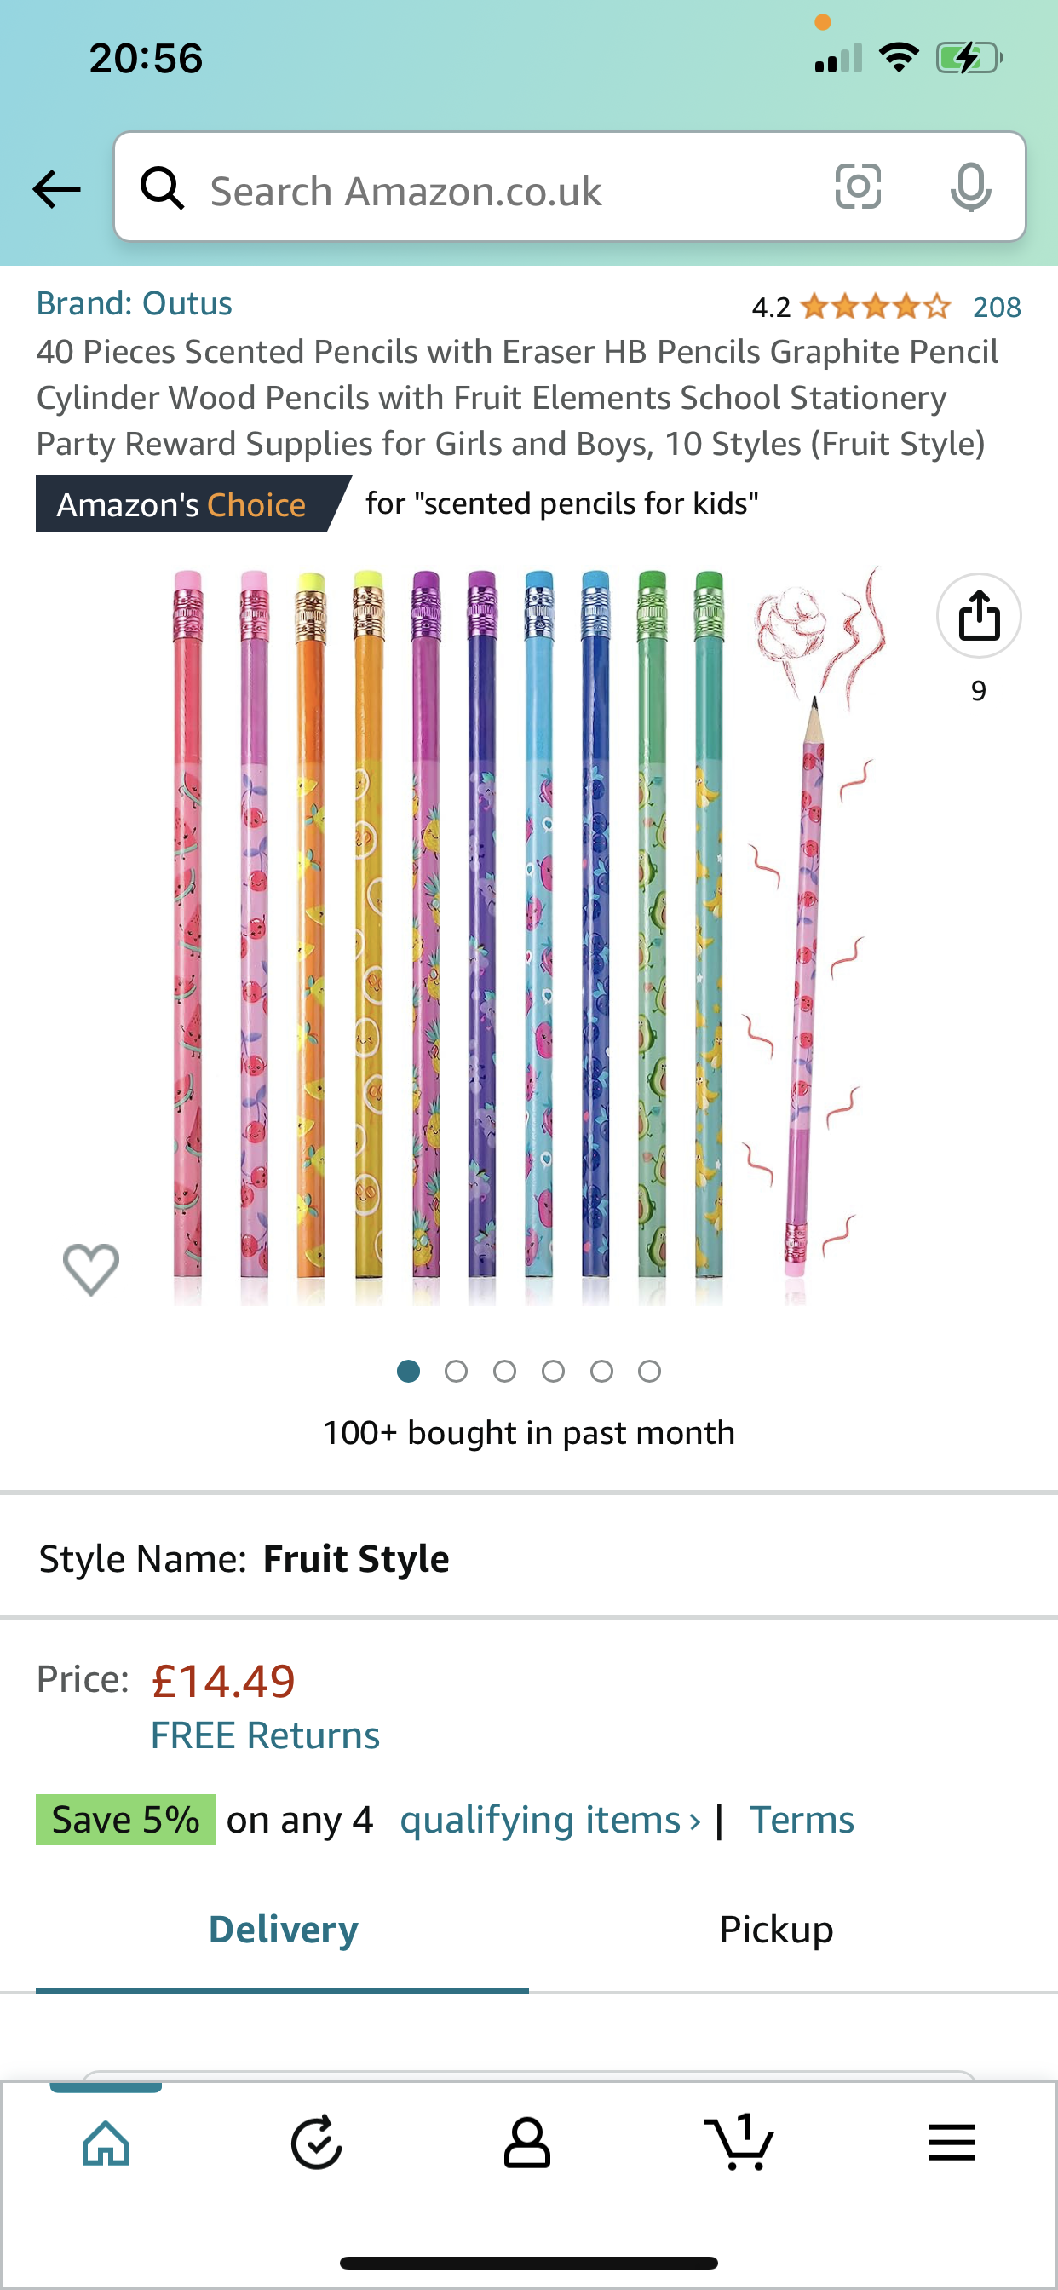Tap the back arrow icon
The height and width of the screenshot is (2290, 1058).
click(x=56, y=188)
